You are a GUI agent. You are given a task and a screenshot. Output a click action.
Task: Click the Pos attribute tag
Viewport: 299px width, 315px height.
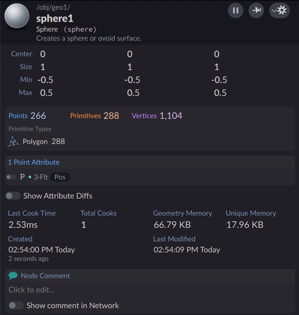point(60,177)
